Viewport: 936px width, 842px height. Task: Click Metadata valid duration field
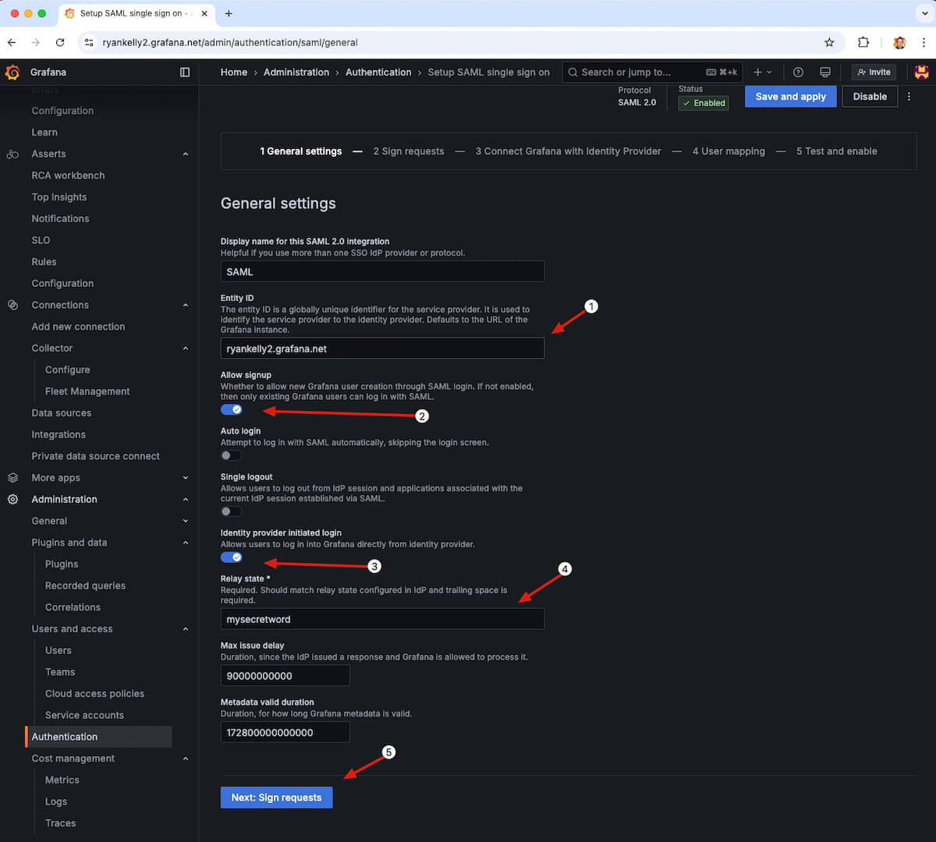pos(285,732)
